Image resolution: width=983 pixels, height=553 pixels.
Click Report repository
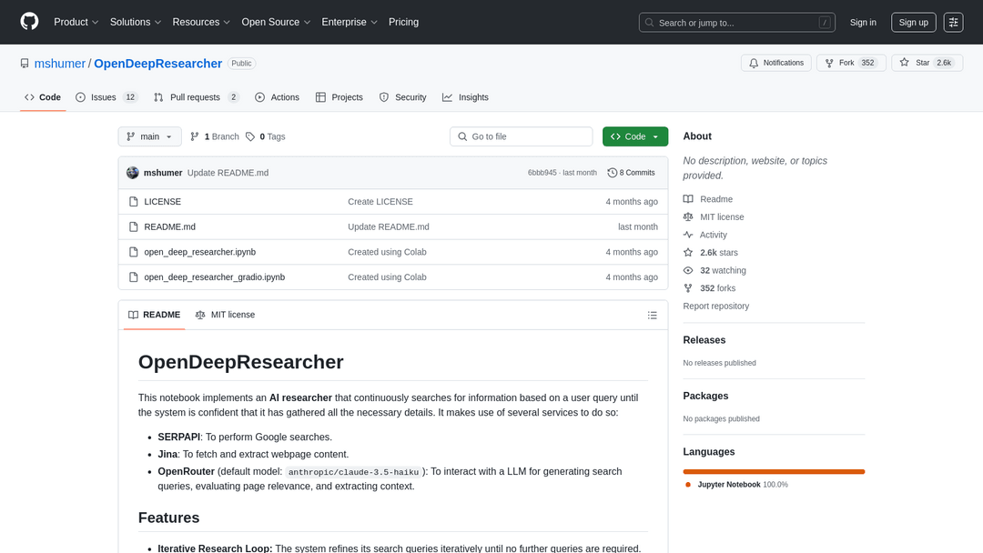[x=716, y=307]
